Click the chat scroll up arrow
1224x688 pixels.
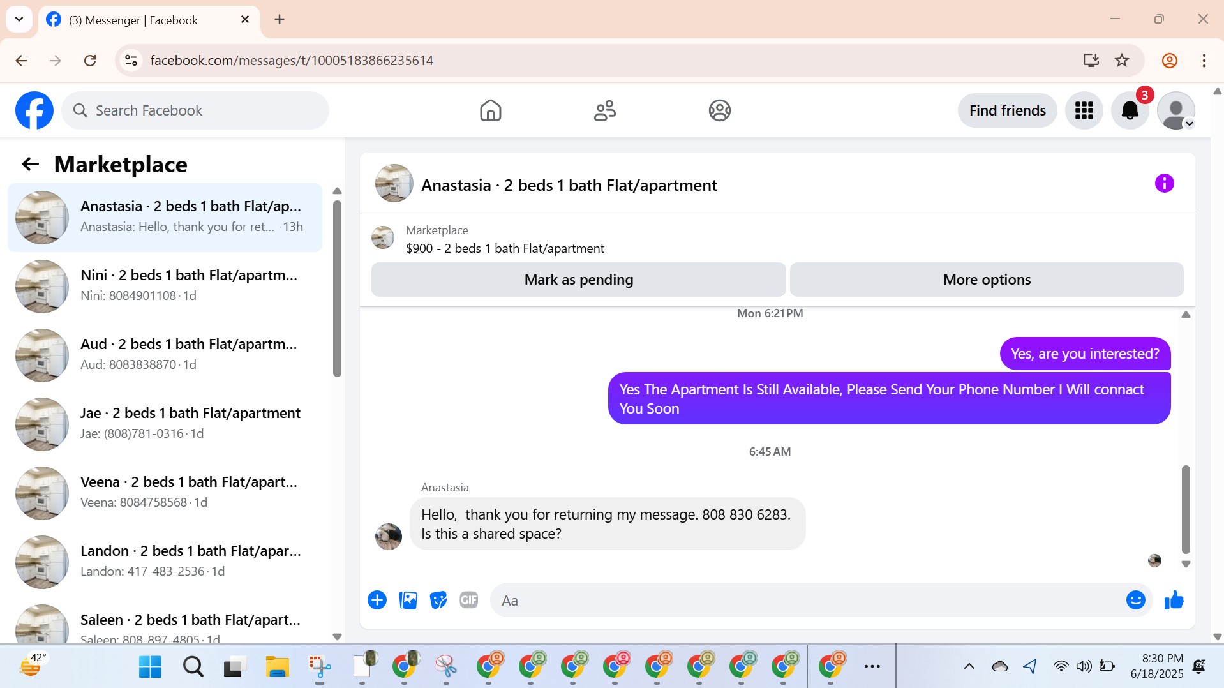point(1186,315)
